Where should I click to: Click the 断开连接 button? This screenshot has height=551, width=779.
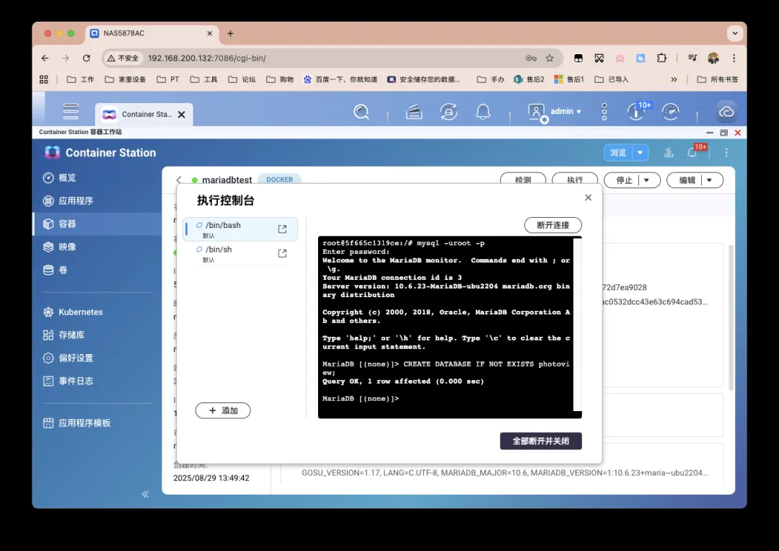pyautogui.click(x=553, y=225)
